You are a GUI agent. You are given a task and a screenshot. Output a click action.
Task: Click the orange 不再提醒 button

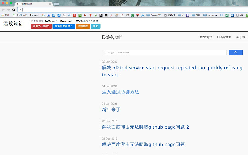(83, 26)
